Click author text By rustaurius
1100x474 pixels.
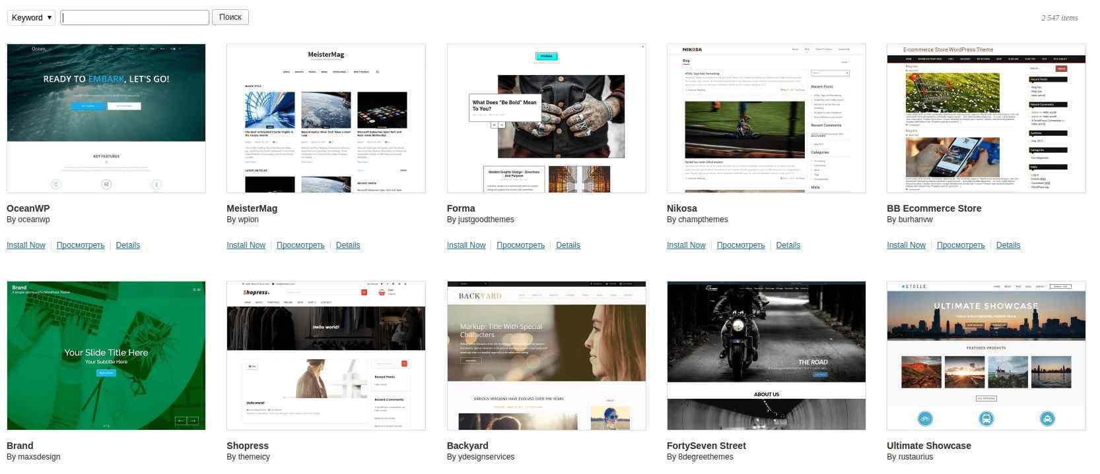tap(910, 457)
